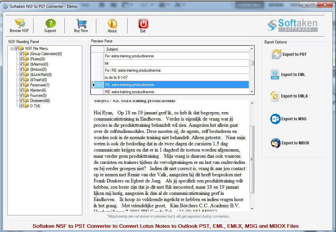Click the Subject column header

(x=176, y=49)
